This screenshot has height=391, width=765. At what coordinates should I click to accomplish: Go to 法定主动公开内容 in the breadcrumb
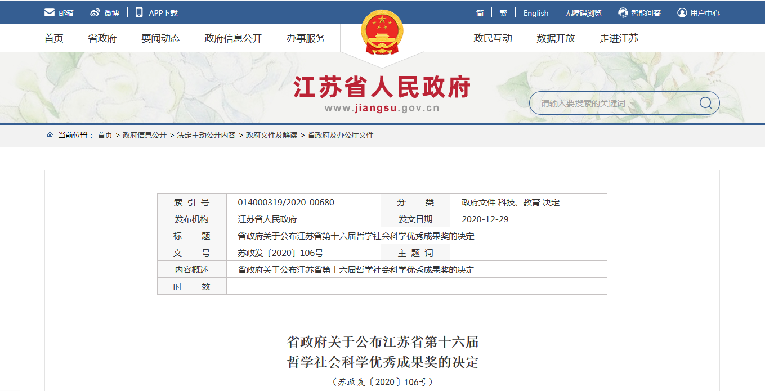[x=206, y=135]
